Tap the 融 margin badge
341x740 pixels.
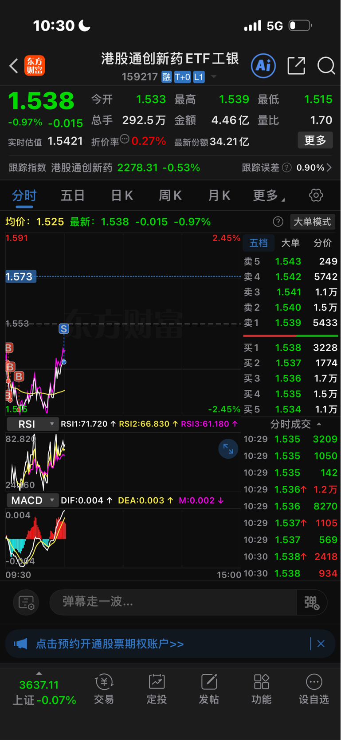click(166, 77)
